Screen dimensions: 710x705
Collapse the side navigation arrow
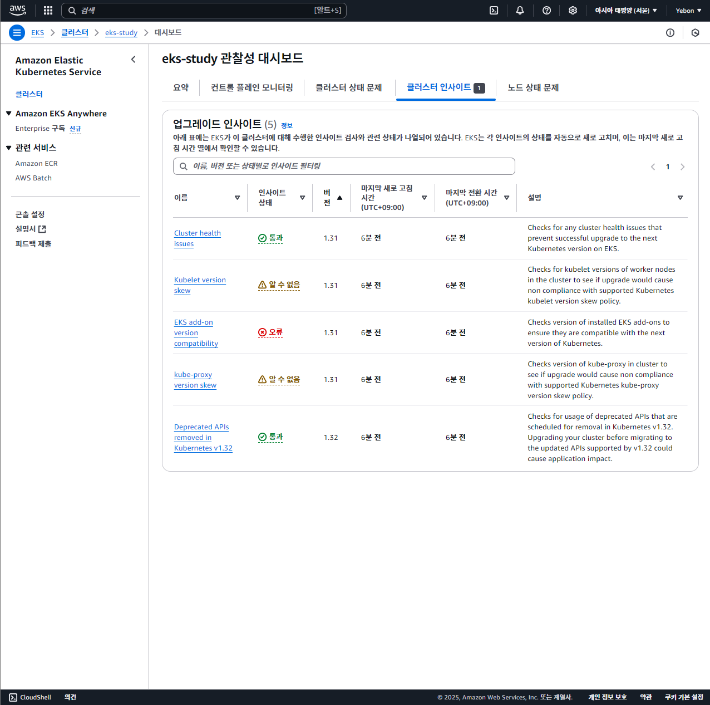click(133, 60)
